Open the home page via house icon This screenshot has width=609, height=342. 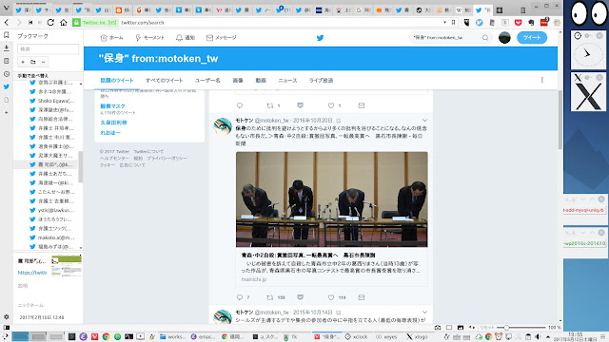(64, 23)
